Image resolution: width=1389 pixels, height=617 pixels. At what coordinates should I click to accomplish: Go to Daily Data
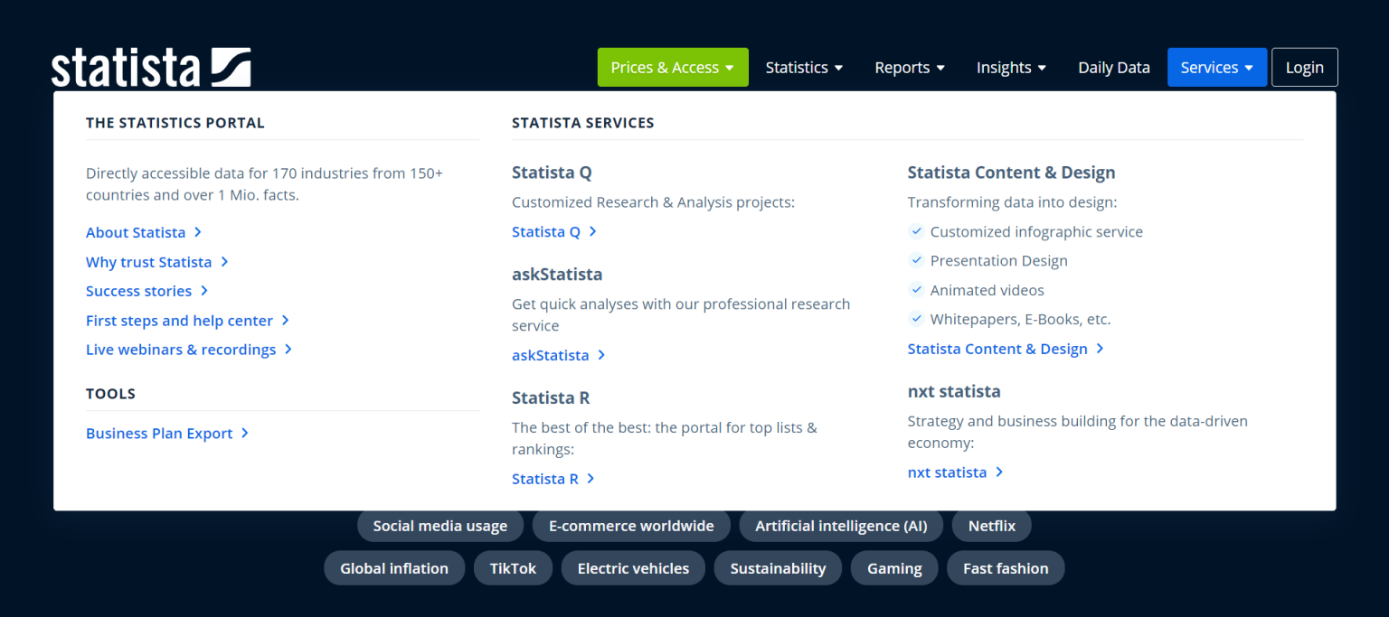click(x=1113, y=68)
